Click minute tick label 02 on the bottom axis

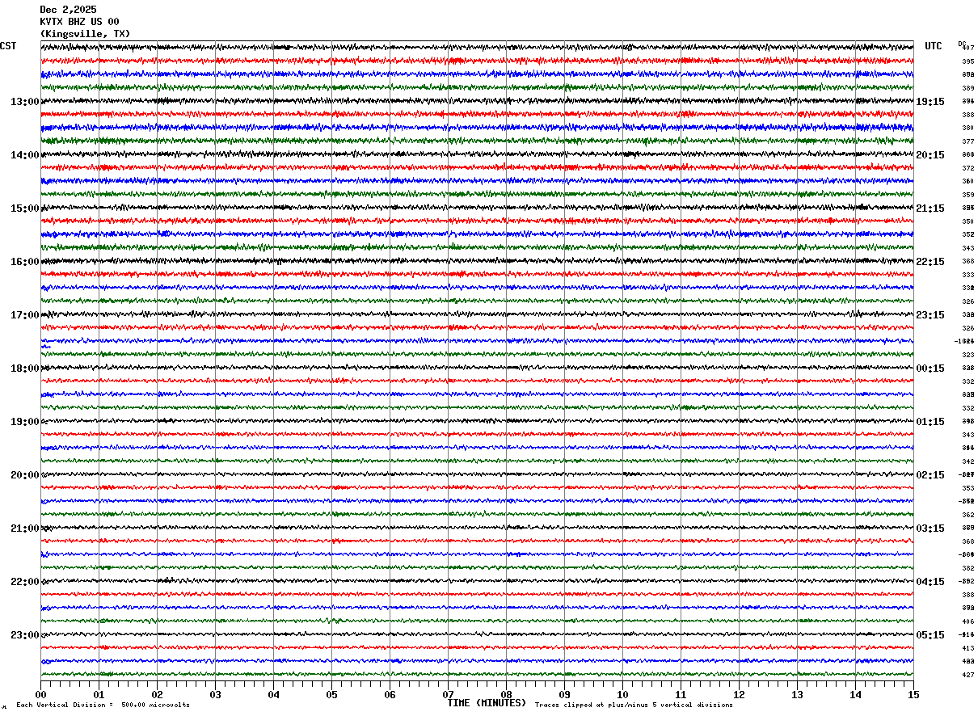(157, 694)
